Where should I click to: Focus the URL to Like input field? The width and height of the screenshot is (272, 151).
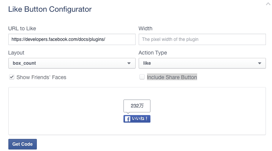coord(72,39)
